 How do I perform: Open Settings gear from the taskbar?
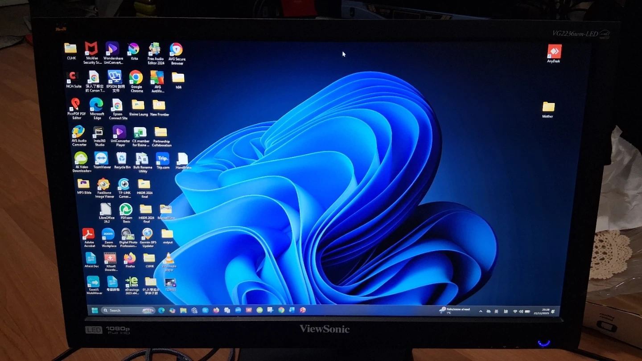tap(194, 310)
